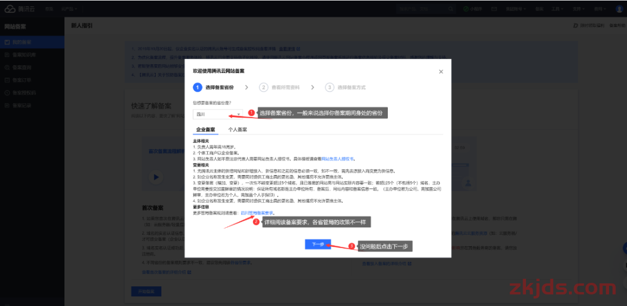Open the 云产品 dropdown in top bar
The image size is (627, 306).
[69, 9]
